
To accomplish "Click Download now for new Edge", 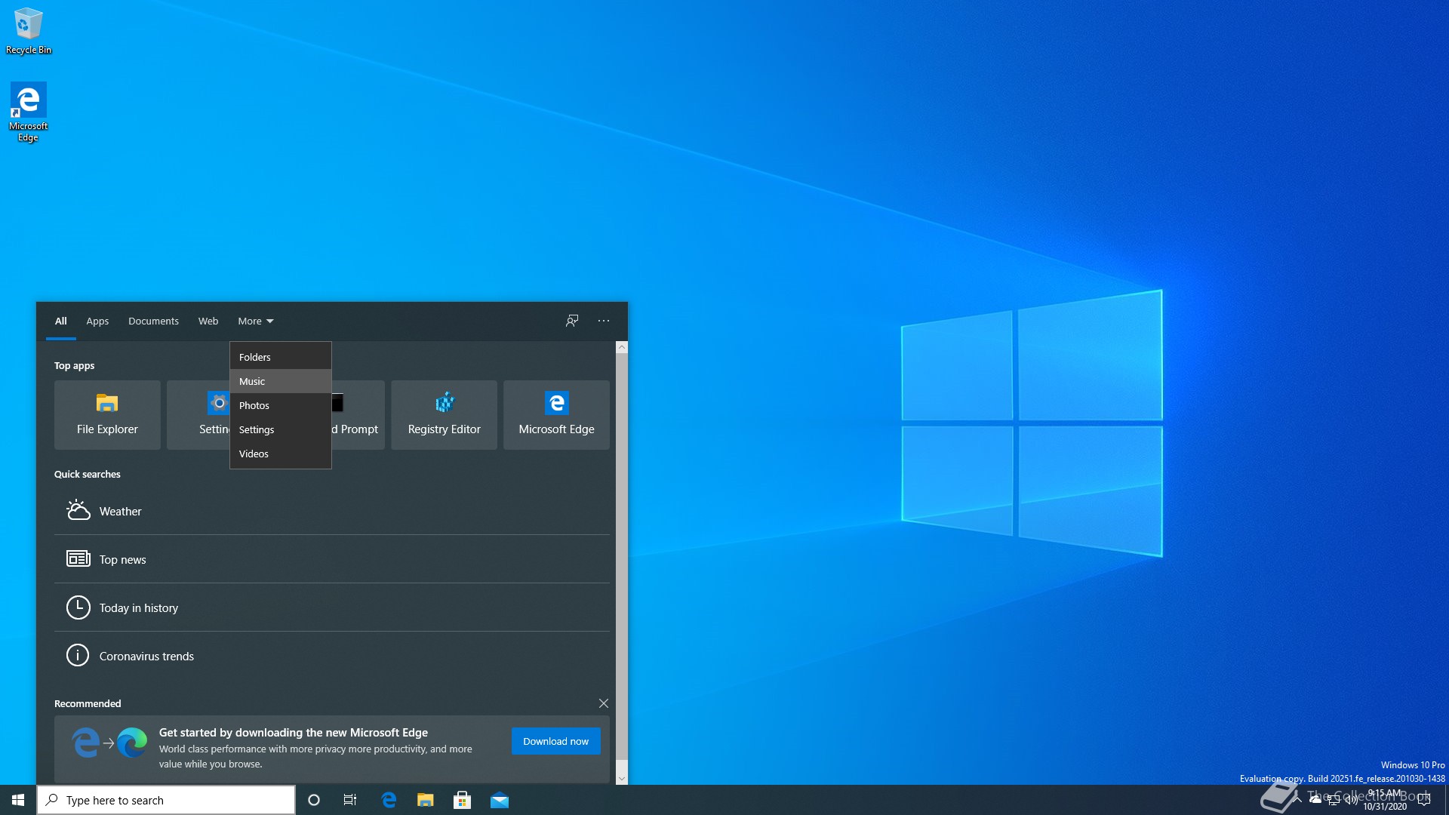I will tap(555, 741).
